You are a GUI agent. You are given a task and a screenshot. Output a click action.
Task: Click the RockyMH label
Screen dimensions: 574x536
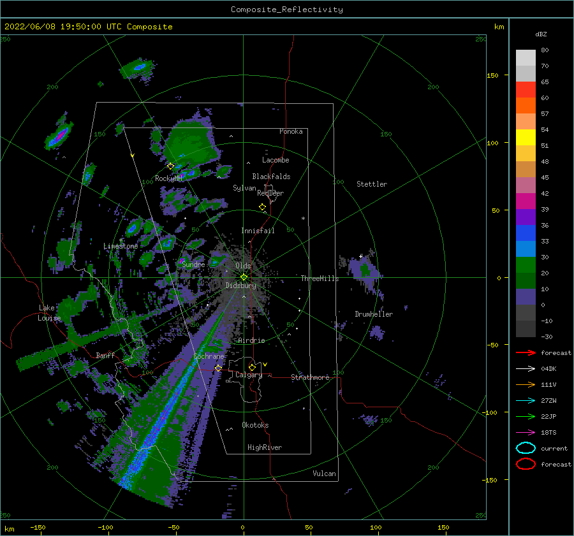[169, 178]
